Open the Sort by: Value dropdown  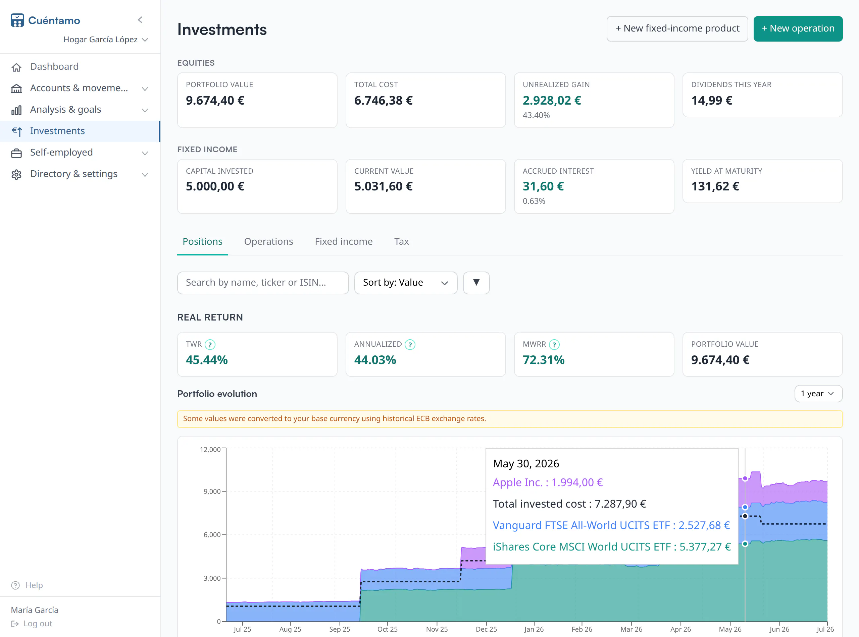point(406,283)
